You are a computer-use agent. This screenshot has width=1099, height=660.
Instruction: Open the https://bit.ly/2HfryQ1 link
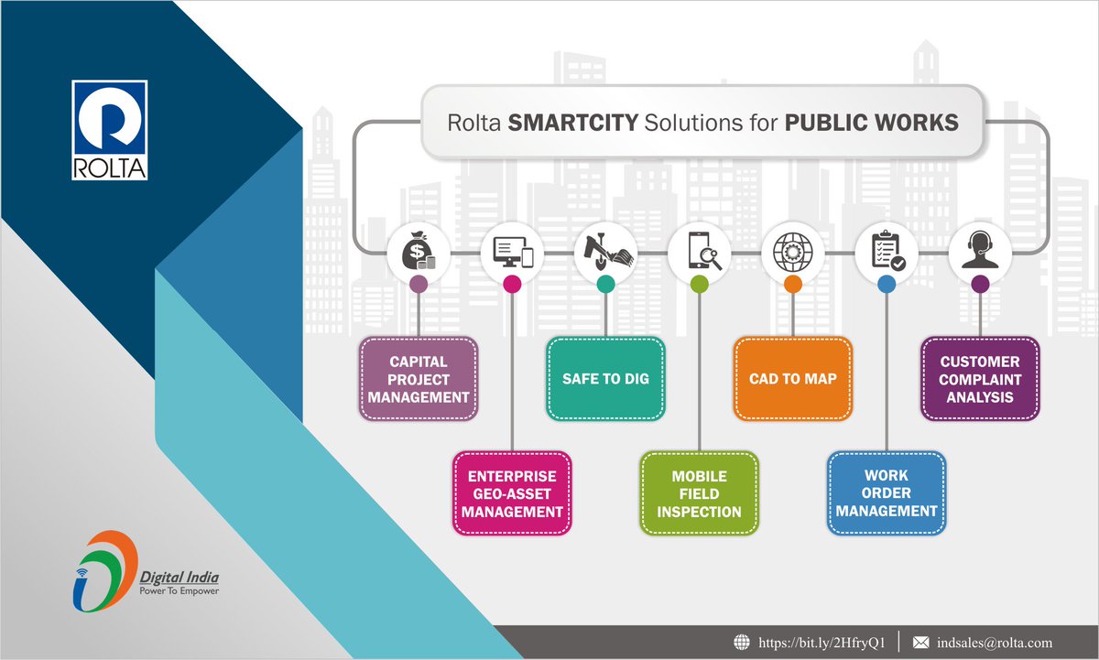tap(822, 644)
